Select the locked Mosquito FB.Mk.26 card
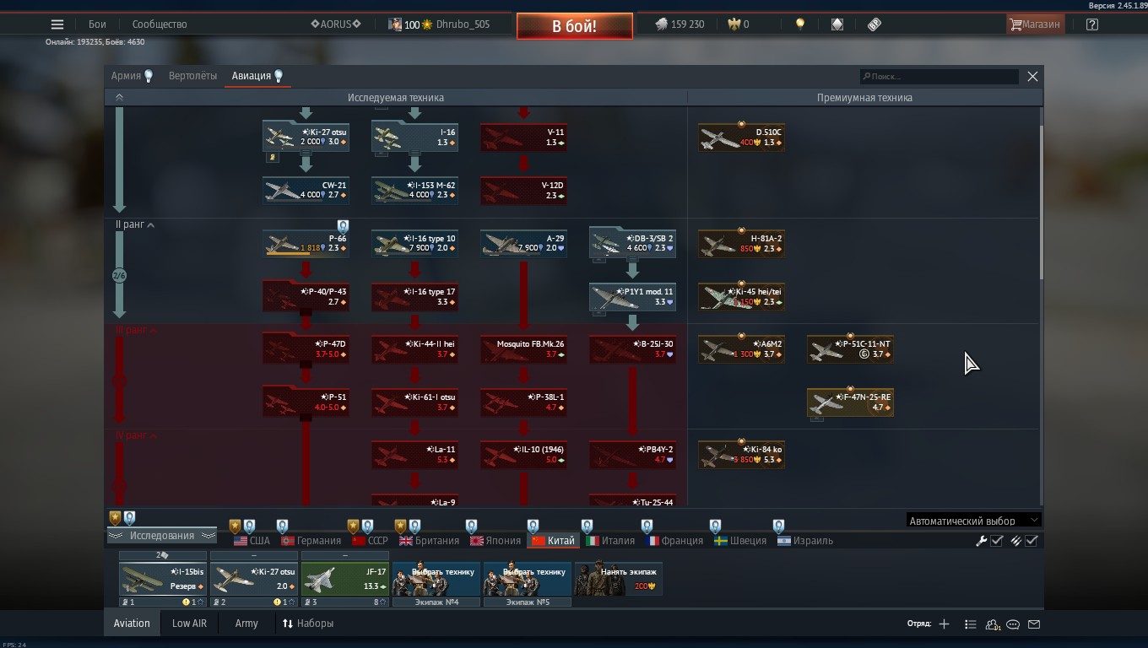The image size is (1148, 648). pyautogui.click(x=523, y=349)
